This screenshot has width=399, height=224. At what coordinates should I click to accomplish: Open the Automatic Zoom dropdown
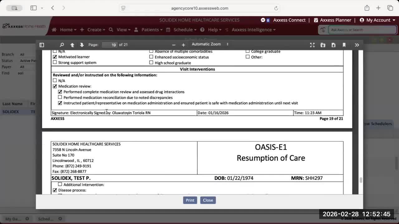click(x=210, y=44)
